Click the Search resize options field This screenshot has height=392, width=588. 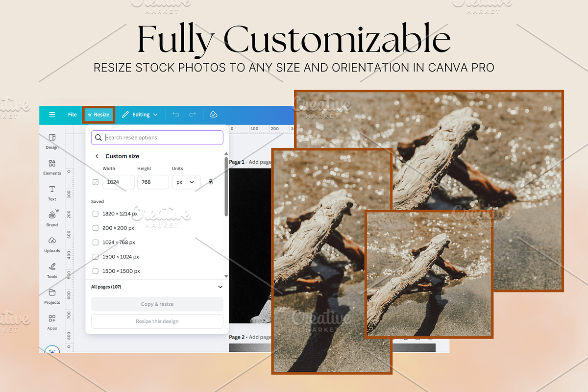[157, 138]
